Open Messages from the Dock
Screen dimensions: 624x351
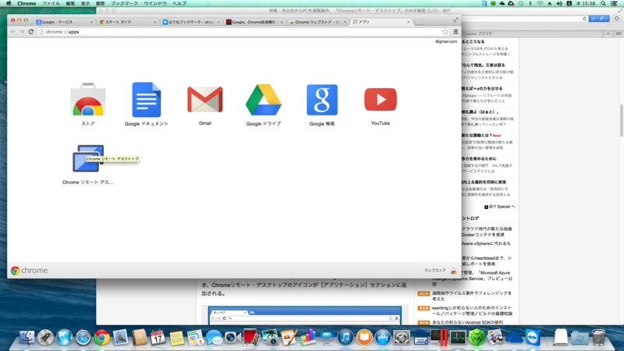point(214,338)
